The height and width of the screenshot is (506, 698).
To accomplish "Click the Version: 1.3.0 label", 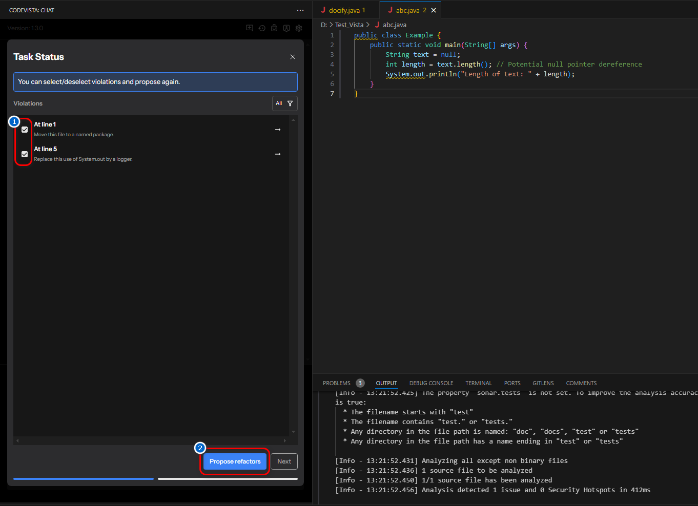I will [25, 28].
